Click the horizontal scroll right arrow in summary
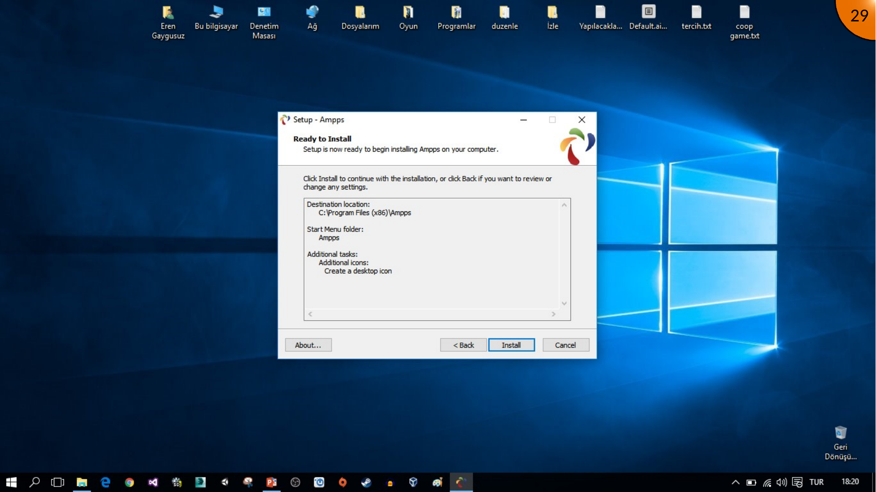The height and width of the screenshot is (492, 876). (554, 314)
